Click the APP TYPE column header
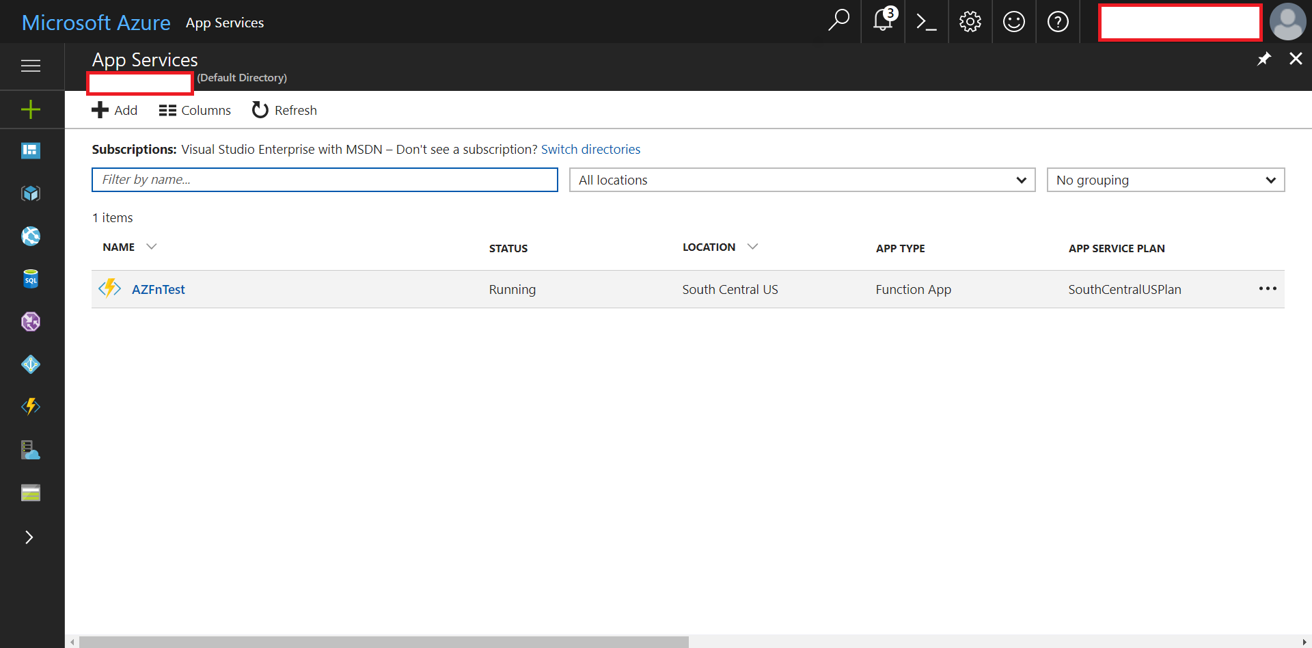The image size is (1312, 648). click(x=900, y=248)
